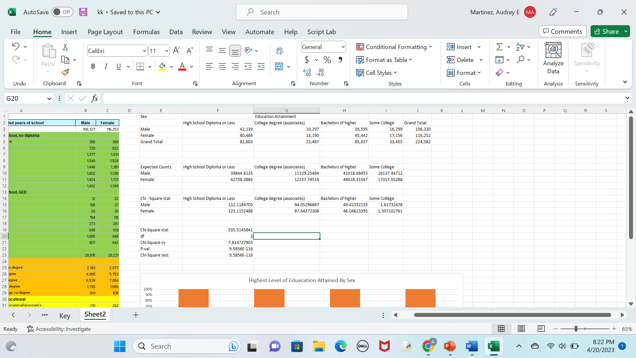This screenshot has width=636, height=358.
Task: Click the Excel icon in Windows taskbar
Action: (494, 346)
